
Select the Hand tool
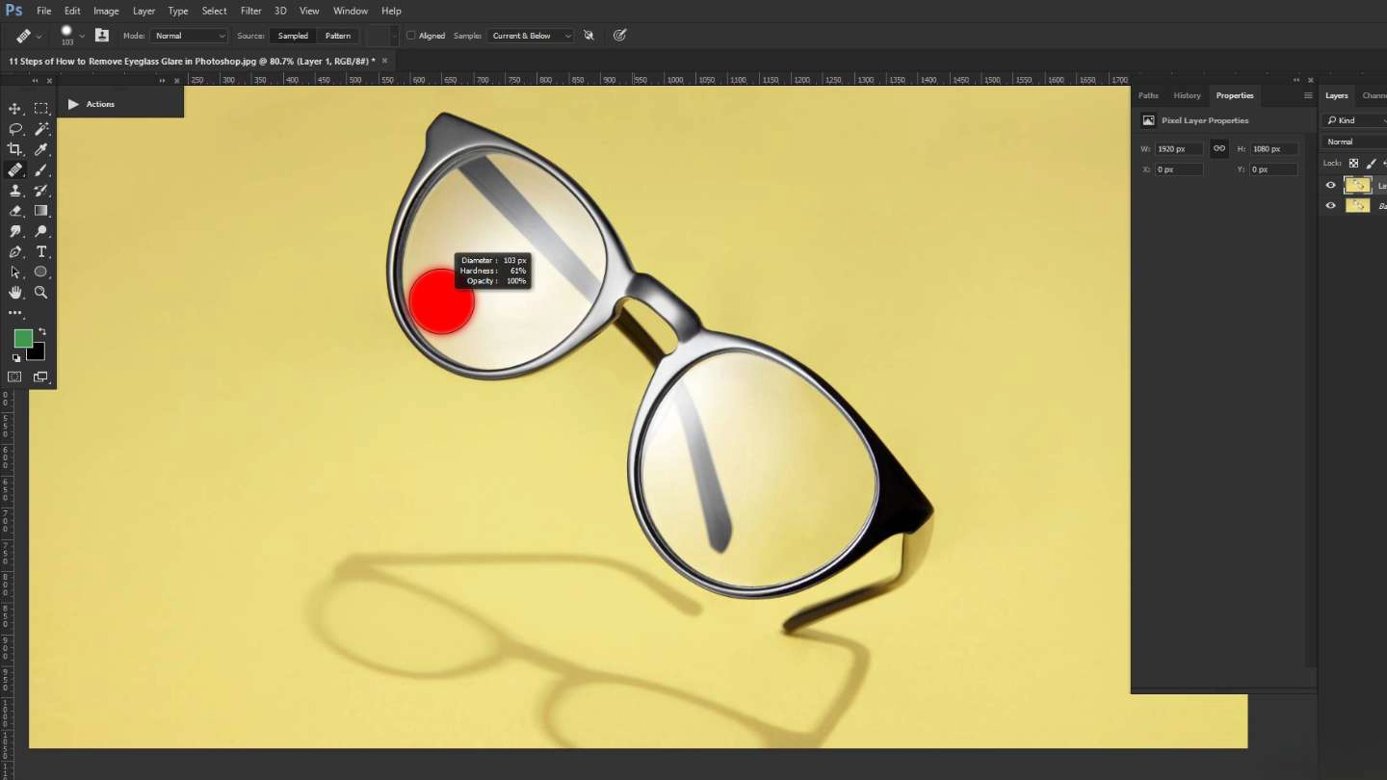15,293
